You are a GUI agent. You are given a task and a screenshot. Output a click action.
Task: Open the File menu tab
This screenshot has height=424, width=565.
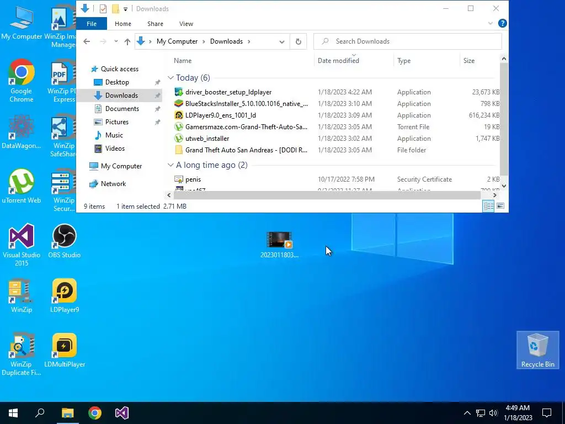[x=92, y=24]
